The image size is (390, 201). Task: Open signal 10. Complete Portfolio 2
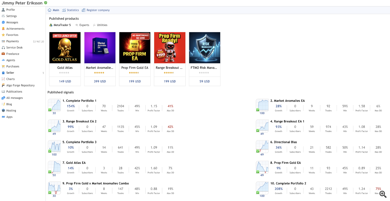pyautogui.click(x=288, y=183)
